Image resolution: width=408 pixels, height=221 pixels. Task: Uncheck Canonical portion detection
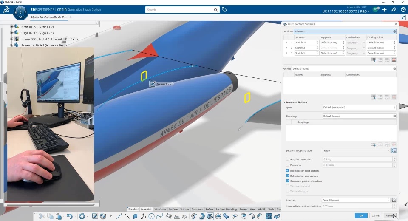(x=288, y=181)
